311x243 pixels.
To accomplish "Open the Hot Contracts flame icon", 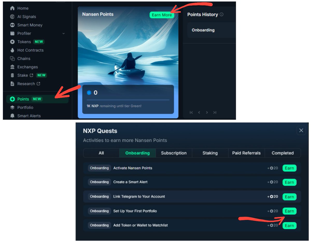I will pyautogui.click(x=12, y=50).
